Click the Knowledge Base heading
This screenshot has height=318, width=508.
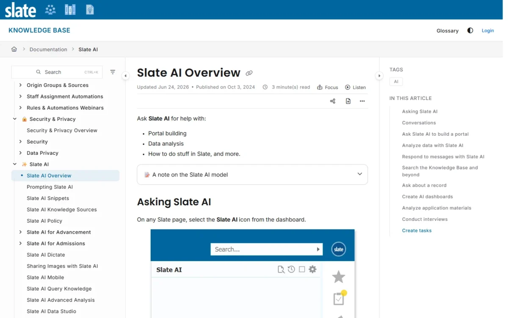(39, 31)
